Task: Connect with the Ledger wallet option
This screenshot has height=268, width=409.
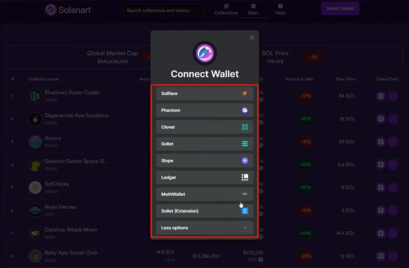Action: click(x=204, y=177)
